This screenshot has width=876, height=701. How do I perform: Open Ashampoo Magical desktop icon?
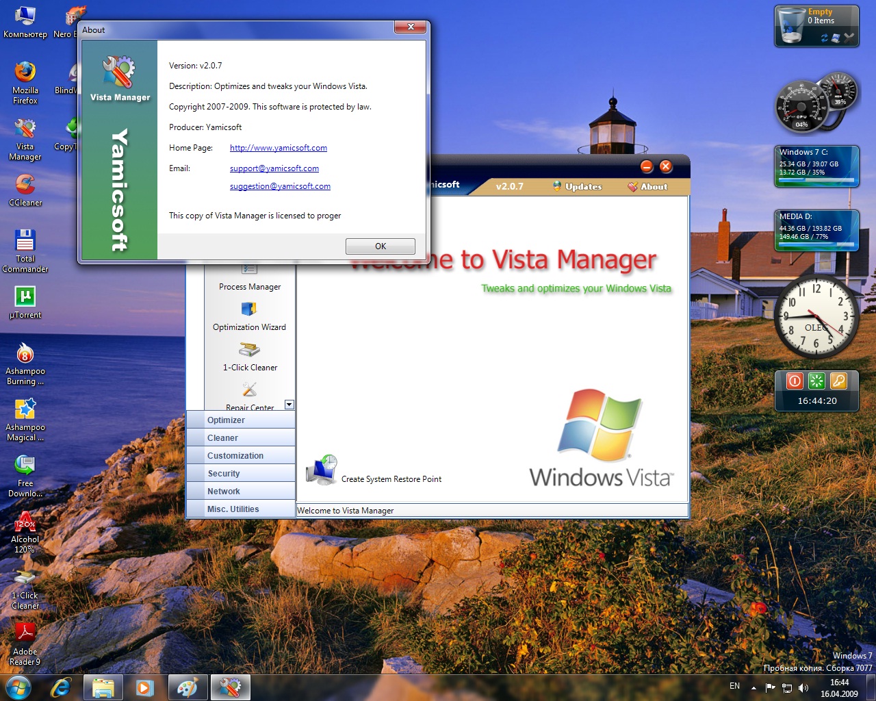click(25, 420)
